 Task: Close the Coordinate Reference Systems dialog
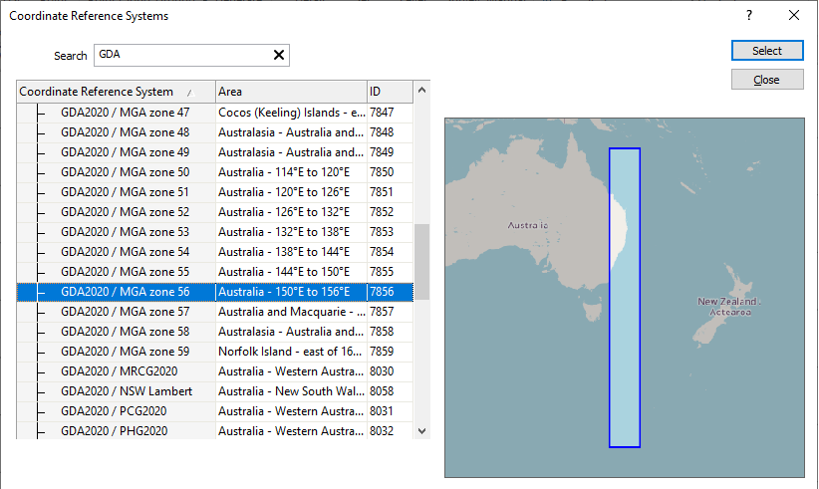point(794,15)
